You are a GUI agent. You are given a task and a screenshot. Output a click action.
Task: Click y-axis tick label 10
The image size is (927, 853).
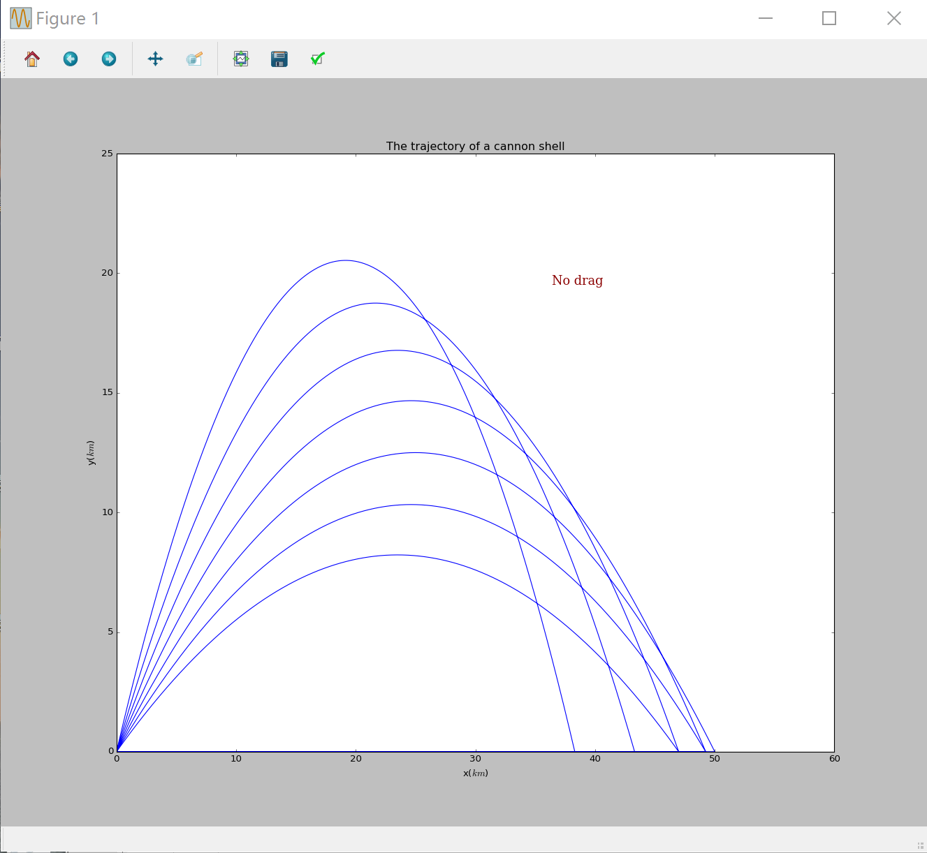[x=108, y=512]
